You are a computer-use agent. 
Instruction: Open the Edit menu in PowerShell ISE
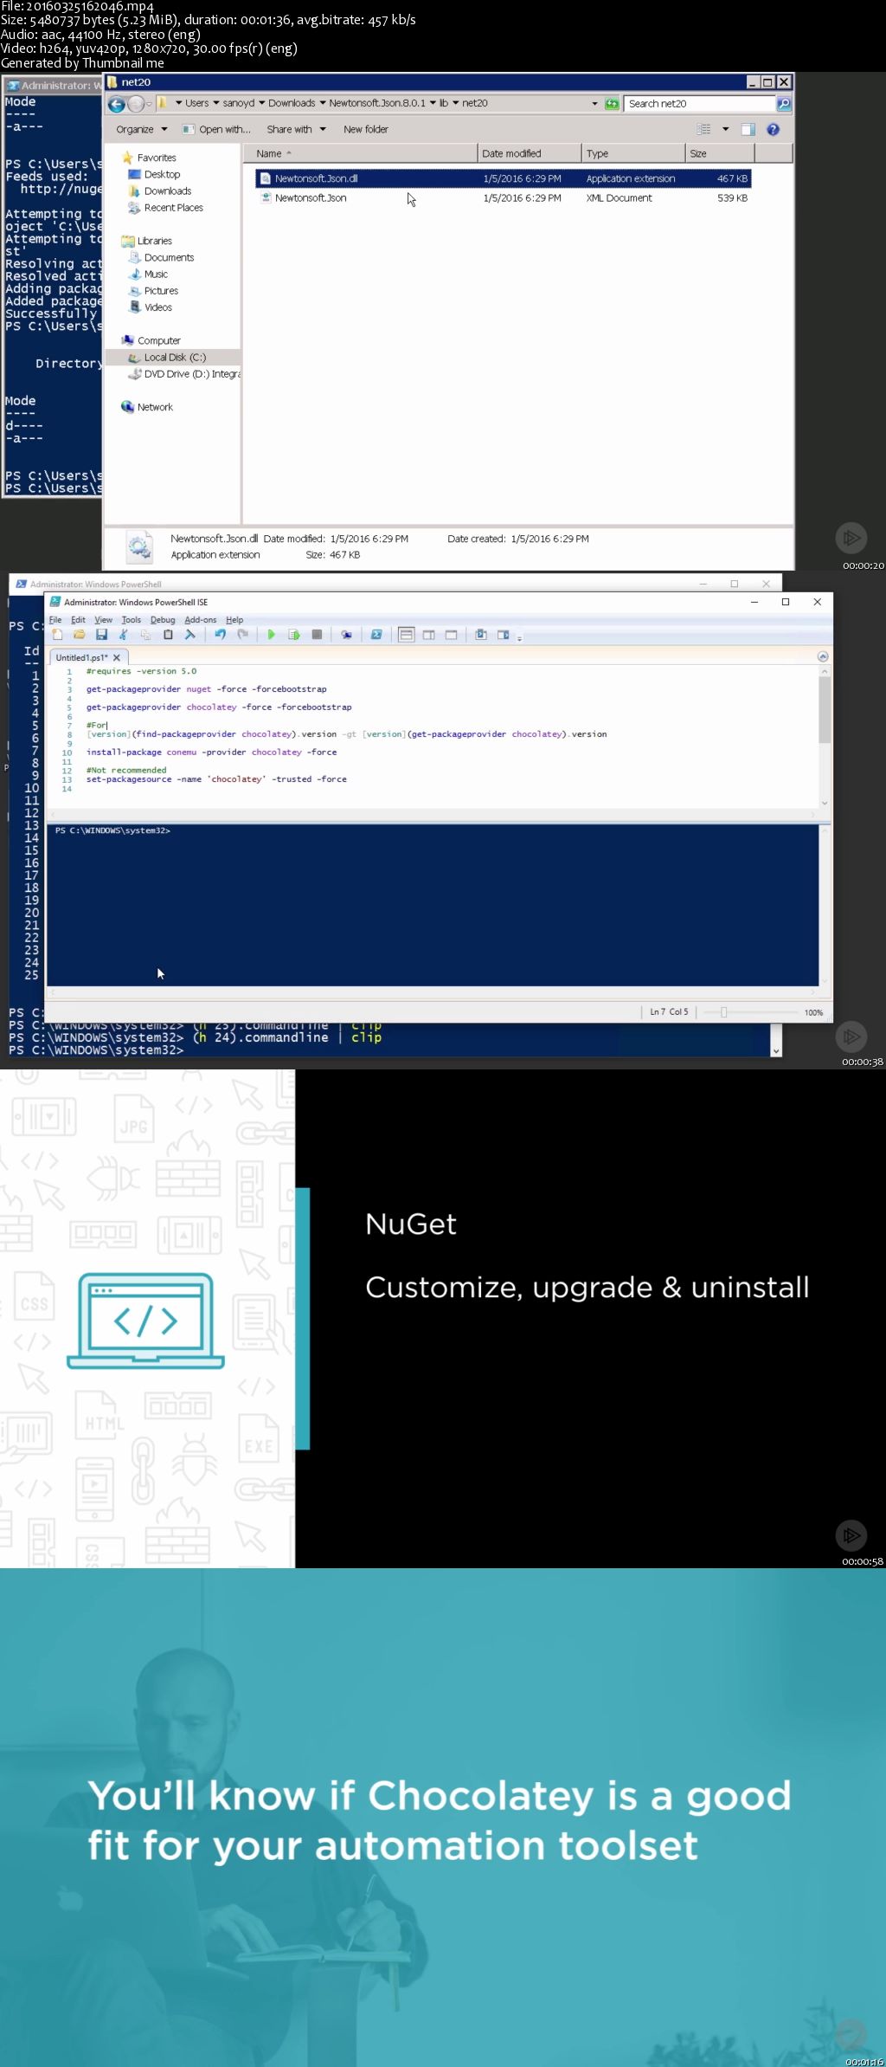coord(78,620)
